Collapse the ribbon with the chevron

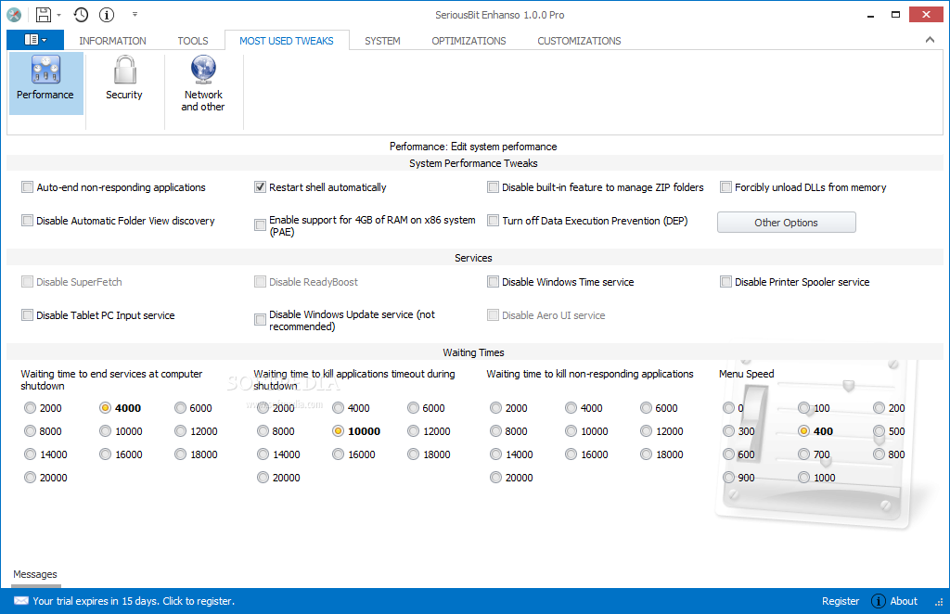930,40
